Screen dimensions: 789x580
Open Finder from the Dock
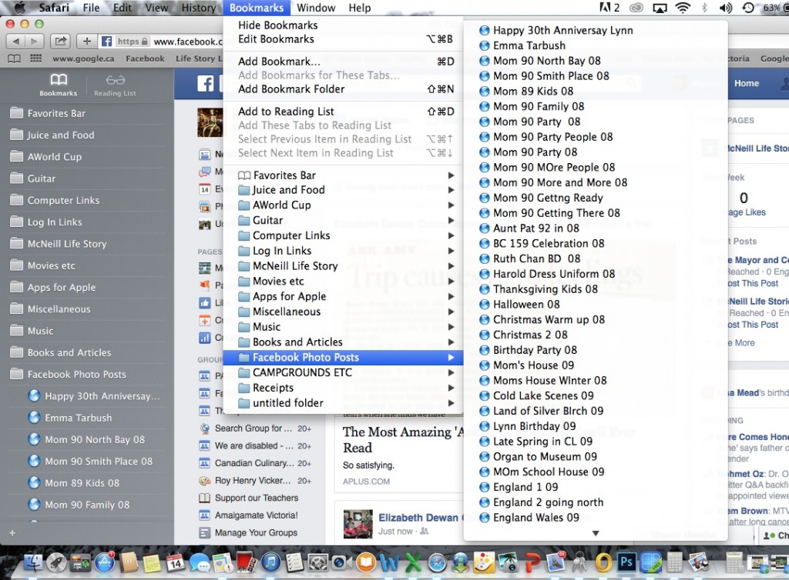click(x=33, y=564)
